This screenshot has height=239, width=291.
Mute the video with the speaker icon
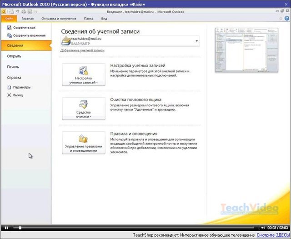[x=263, y=227]
